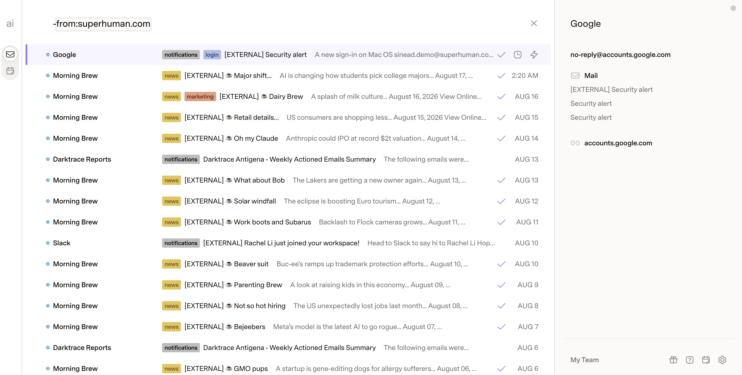Mark done the 'Beaver suit' email
The height and width of the screenshot is (375, 742).
501,264
